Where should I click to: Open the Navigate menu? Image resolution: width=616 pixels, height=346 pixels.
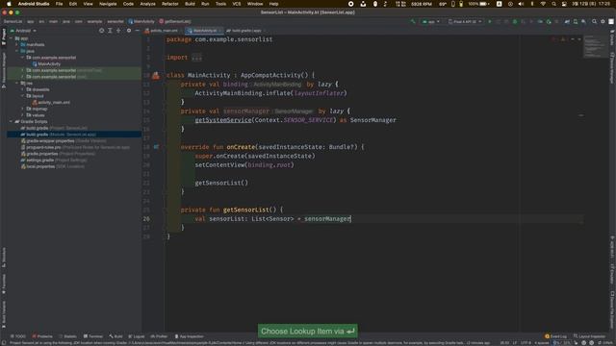tap(108, 4)
